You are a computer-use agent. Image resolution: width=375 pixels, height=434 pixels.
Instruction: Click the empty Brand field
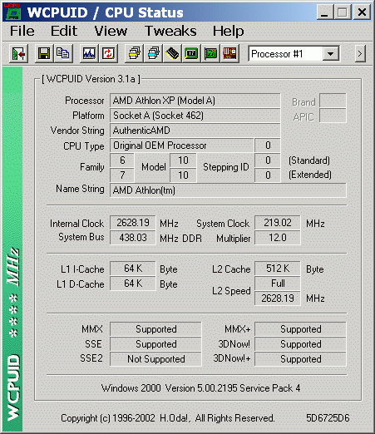(333, 101)
